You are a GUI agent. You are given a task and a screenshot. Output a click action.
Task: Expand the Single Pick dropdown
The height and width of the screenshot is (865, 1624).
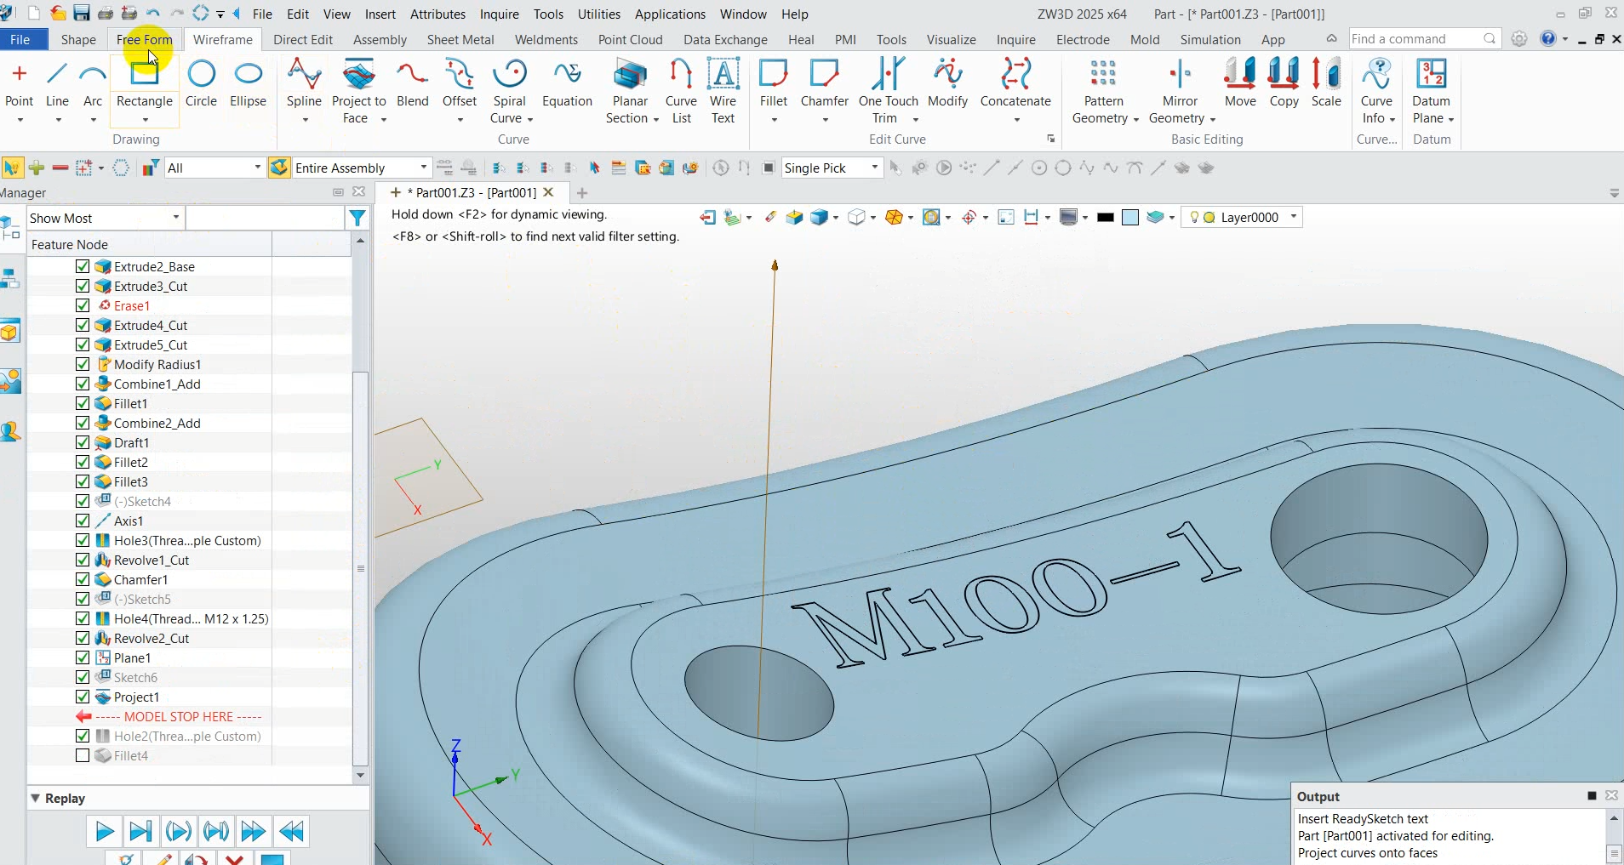pyautogui.click(x=874, y=168)
